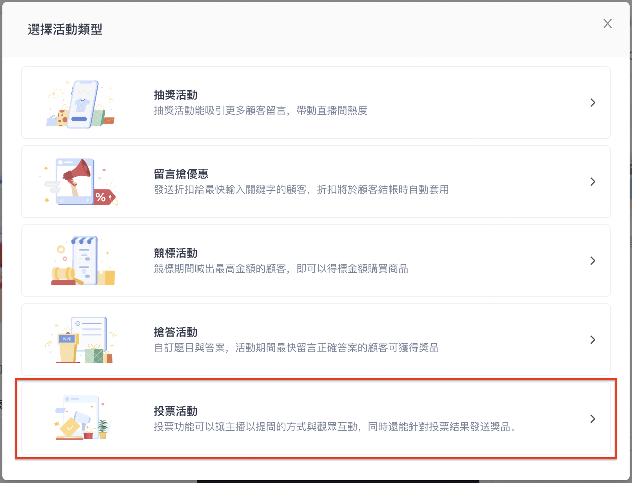This screenshot has height=483, width=632.
Task: Expand the 競標活動 chevron arrow
Action: pos(592,261)
